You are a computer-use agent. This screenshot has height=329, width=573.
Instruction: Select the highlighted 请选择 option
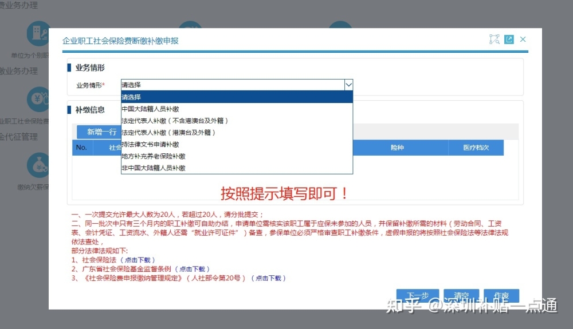click(x=237, y=97)
